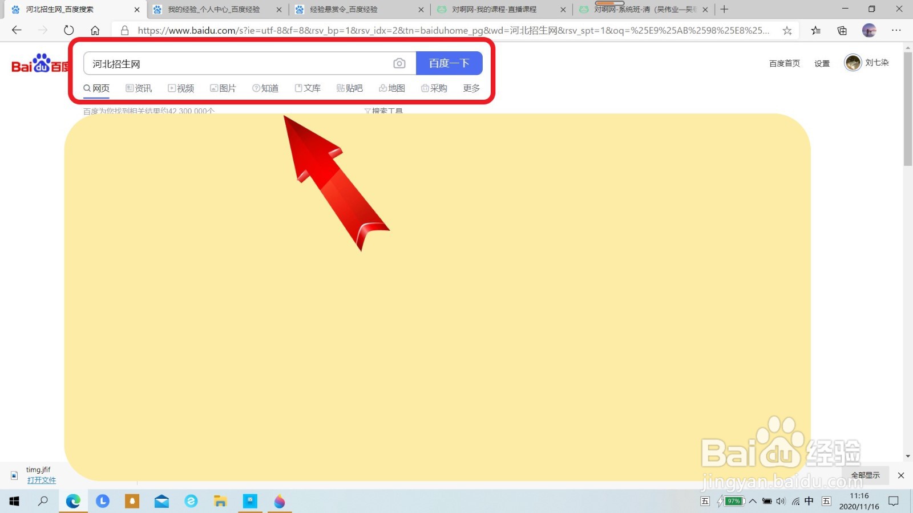Expand the 更多 options
Image resolution: width=913 pixels, height=513 pixels.
click(x=471, y=88)
